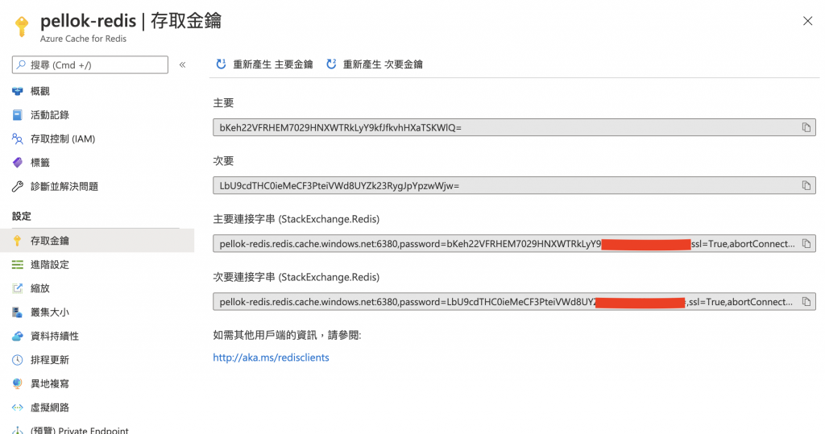This screenshot has height=434, width=825.
Task: Click the refresh icon for 次要金鑰
Action: (x=331, y=64)
